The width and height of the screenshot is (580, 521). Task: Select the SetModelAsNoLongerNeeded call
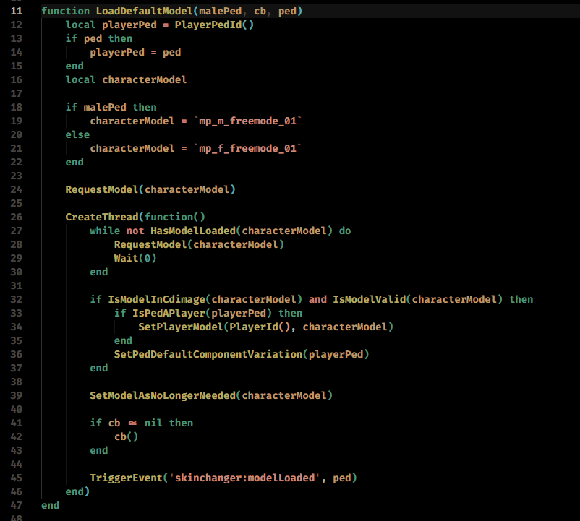165,395
